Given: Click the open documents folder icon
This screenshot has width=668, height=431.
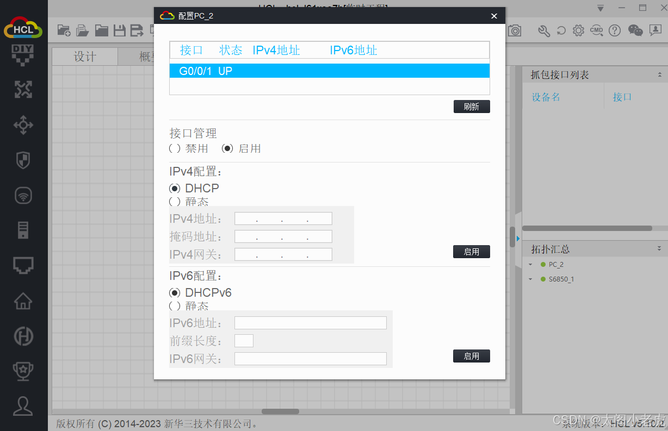Looking at the screenshot, I should click(83, 30).
